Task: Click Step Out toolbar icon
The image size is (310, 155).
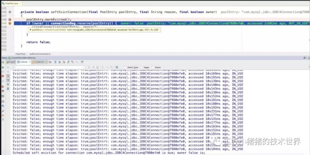Action: 68,62
